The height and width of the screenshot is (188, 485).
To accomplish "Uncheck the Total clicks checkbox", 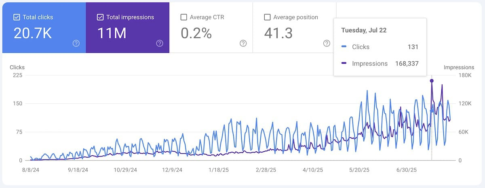I will pos(17,17).
